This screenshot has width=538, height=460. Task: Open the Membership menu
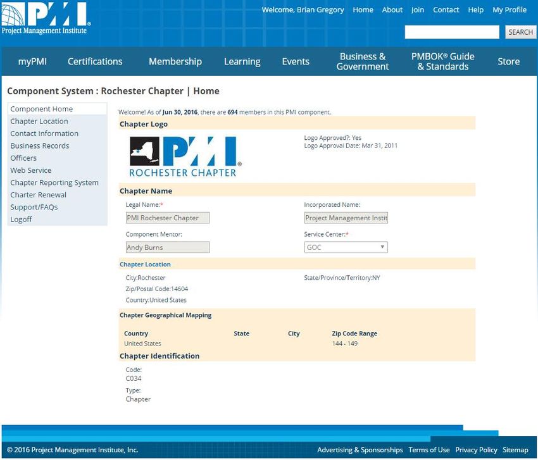tap(175, 61)
